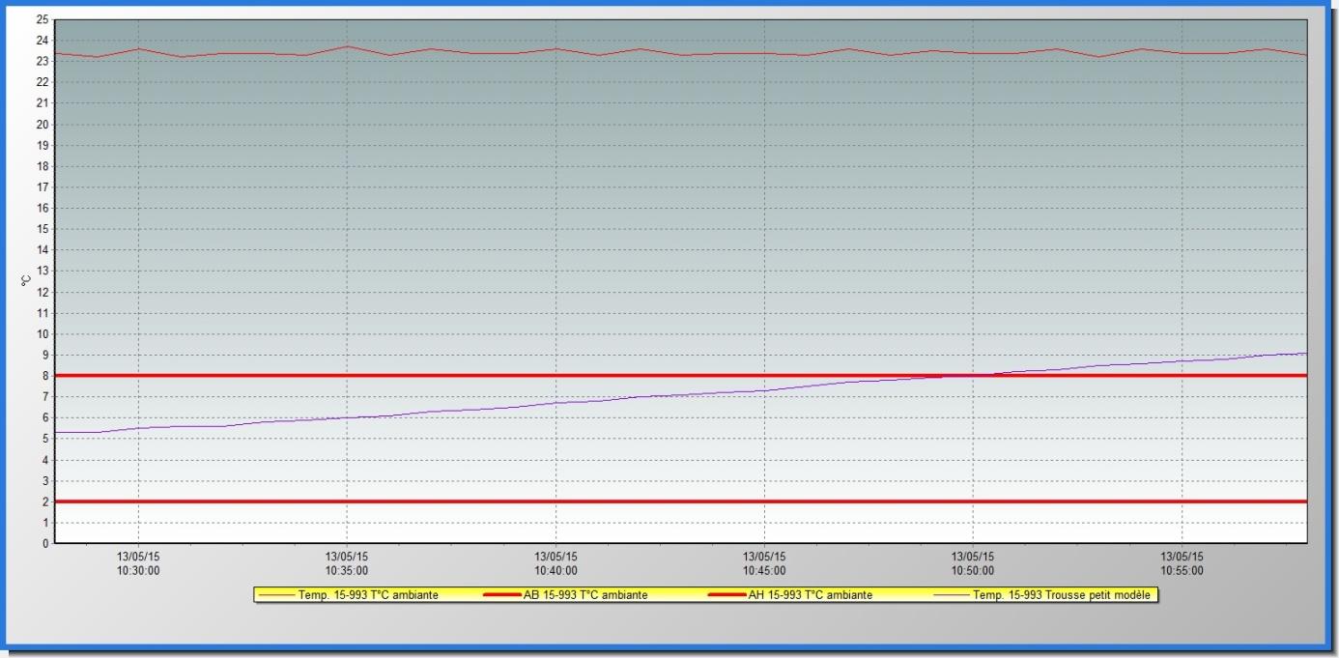Click the thick red swatch beside 'AH 15-993'
Screen dimensions: 1339x658
(x=726, y=595)
